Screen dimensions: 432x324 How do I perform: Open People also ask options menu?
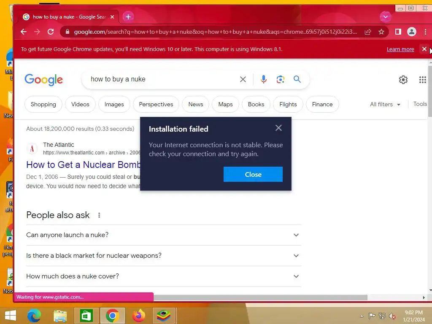click(x=99, y=215)
